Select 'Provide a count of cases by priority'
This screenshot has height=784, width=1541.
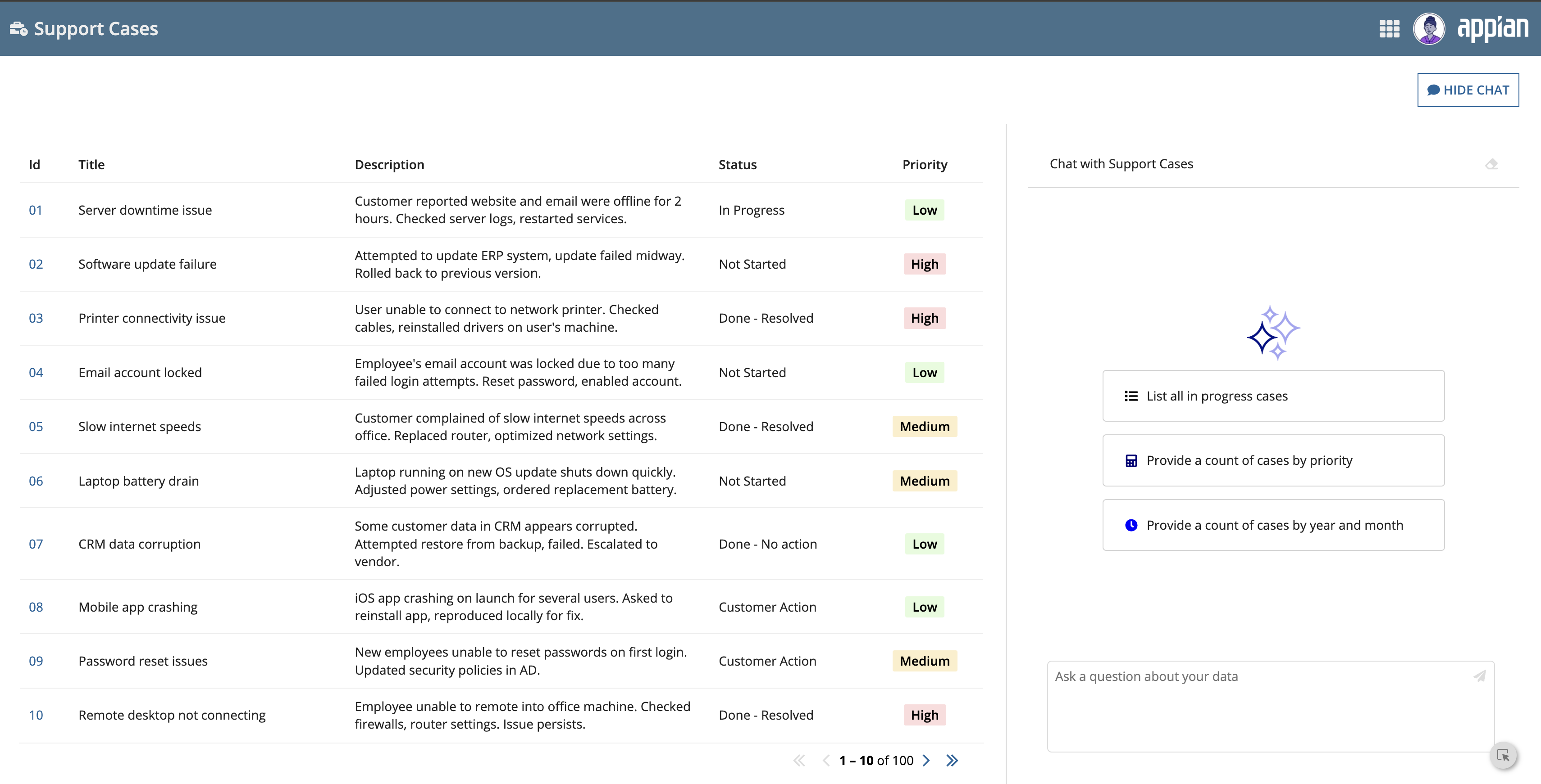pyautogui.click(x=1274, y=461)
